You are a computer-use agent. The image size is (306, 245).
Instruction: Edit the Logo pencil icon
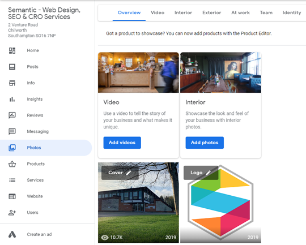[208, 173]
